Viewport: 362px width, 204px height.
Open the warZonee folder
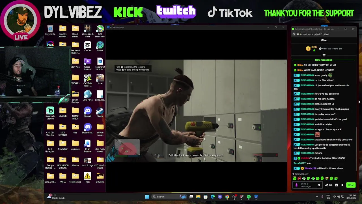tap(75, 145)
